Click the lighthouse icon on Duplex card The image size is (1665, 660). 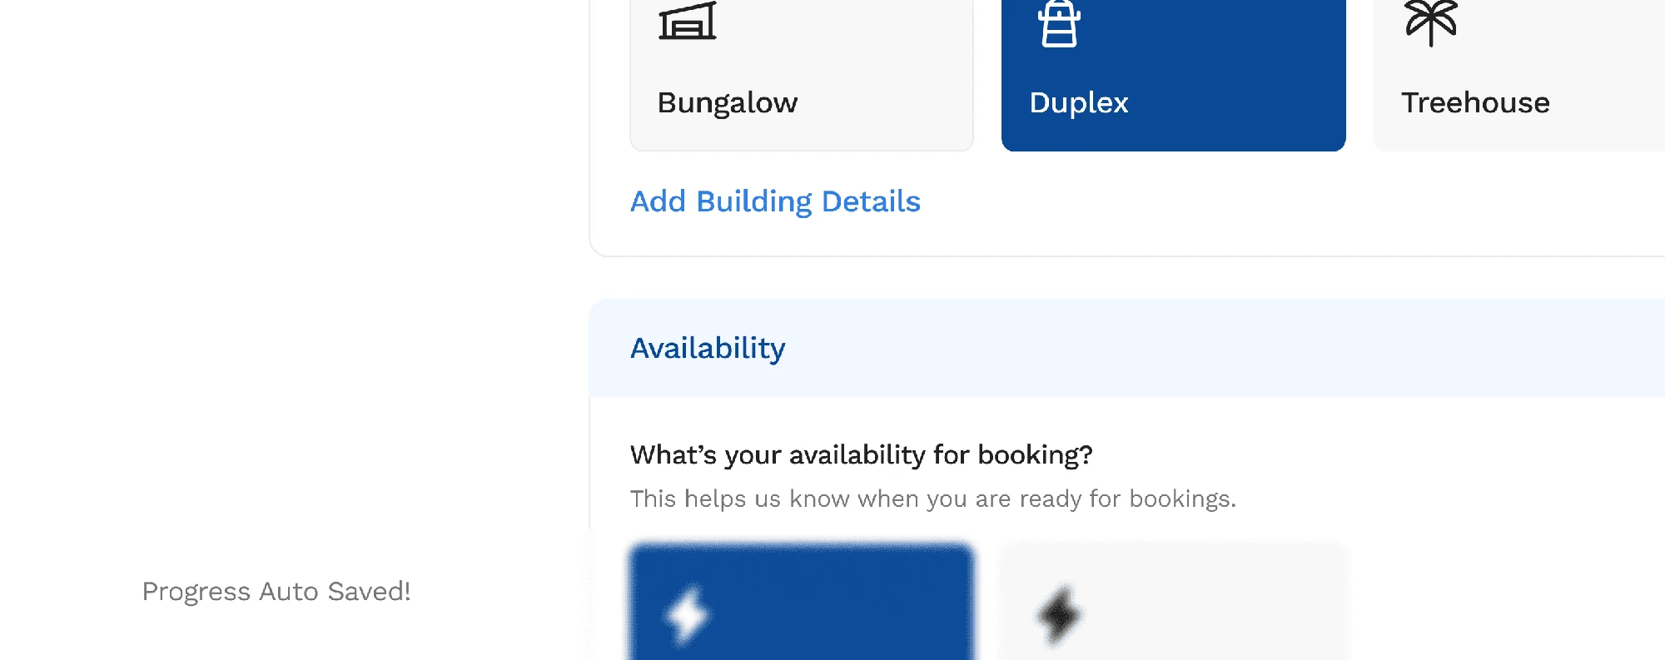(x=1059, y=23)
